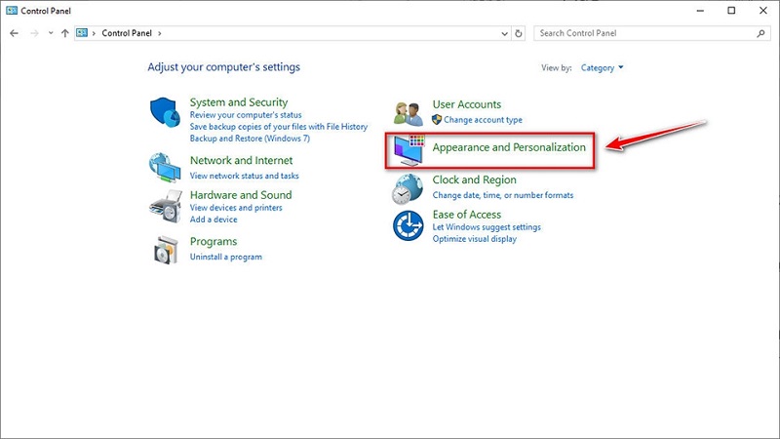Click the Hardware and Sound printer icon

pyautogui.click(x=166, y=207)
